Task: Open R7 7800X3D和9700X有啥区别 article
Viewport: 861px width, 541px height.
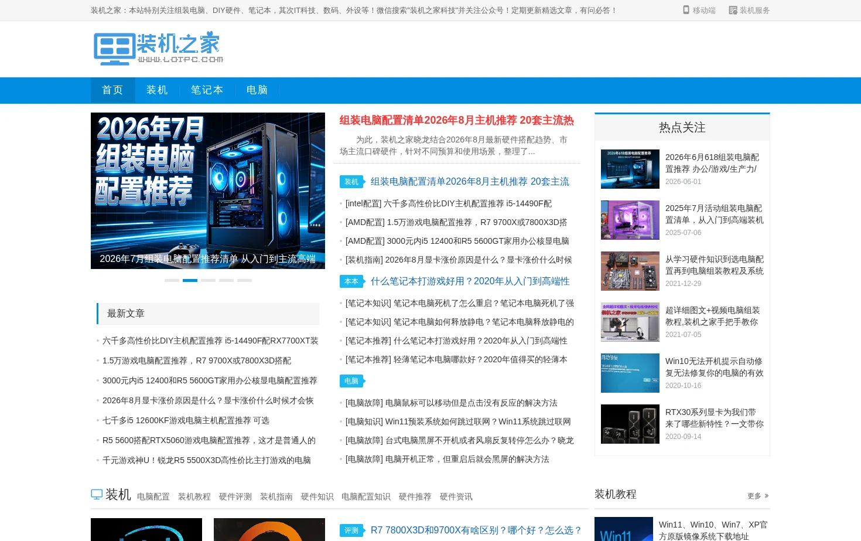Action: (476, 530)
